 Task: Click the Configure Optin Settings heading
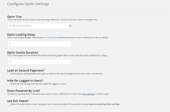[28, 4]
